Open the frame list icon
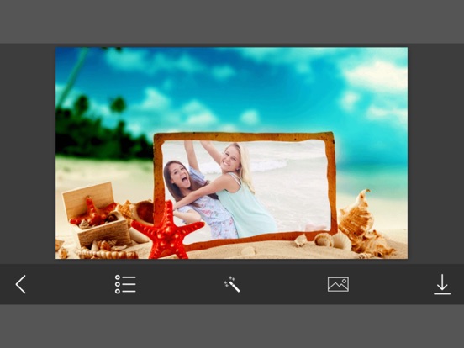The height and width of the screenshot is (348, 464). [x=125, y=284]
